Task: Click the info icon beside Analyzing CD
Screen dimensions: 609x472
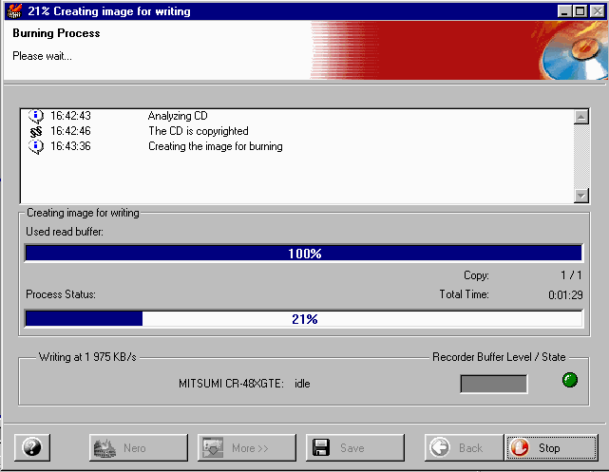Action: (36, 116)
